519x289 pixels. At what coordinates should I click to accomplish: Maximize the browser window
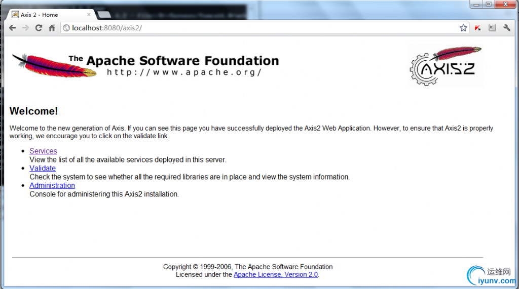(489, 4)
